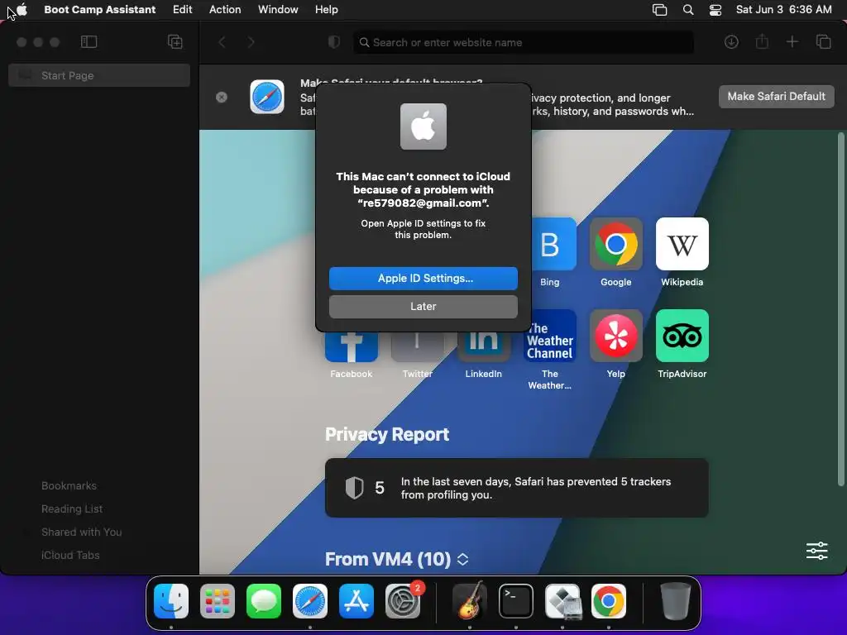This screenshot has width=847, height=635.
Task: Open Boot Camp Assistant from the Dock
Action: tap(562, 602)
